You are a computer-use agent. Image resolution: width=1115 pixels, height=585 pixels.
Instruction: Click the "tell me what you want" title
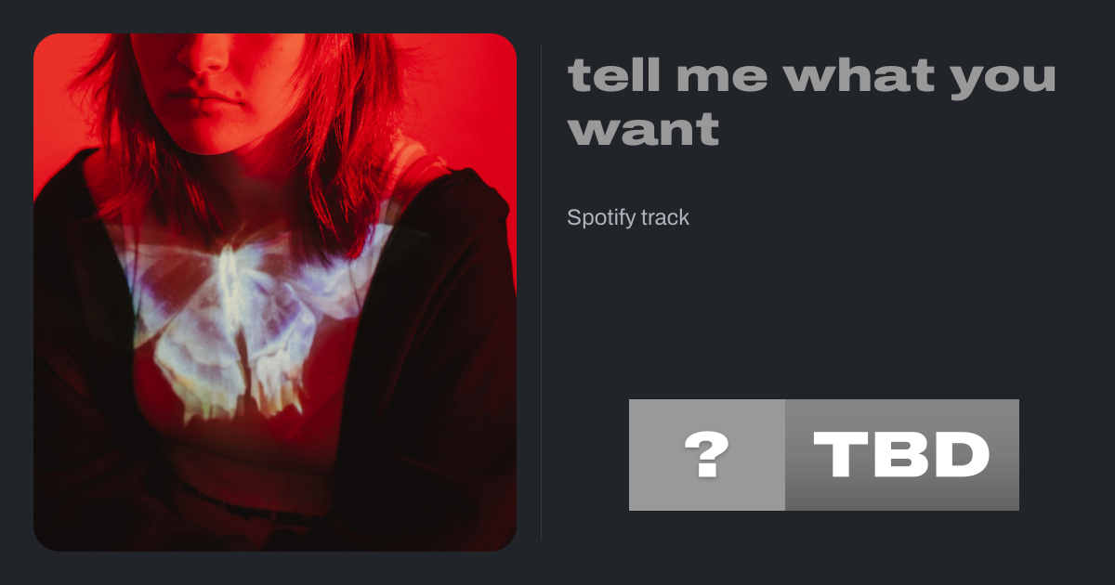pos(812,102)
